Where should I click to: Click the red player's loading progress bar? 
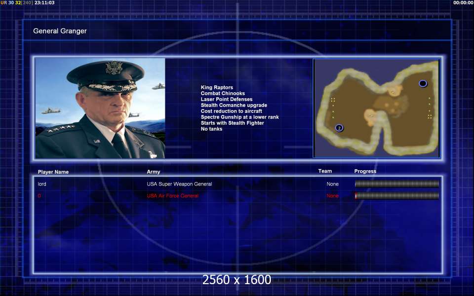pos(397,196)
